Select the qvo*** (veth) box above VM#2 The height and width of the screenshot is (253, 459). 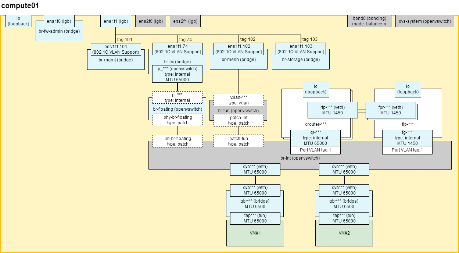click(x=344, y=169)
